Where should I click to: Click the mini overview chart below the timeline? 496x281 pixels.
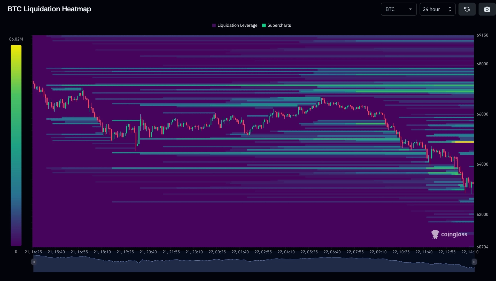(254, 263)
